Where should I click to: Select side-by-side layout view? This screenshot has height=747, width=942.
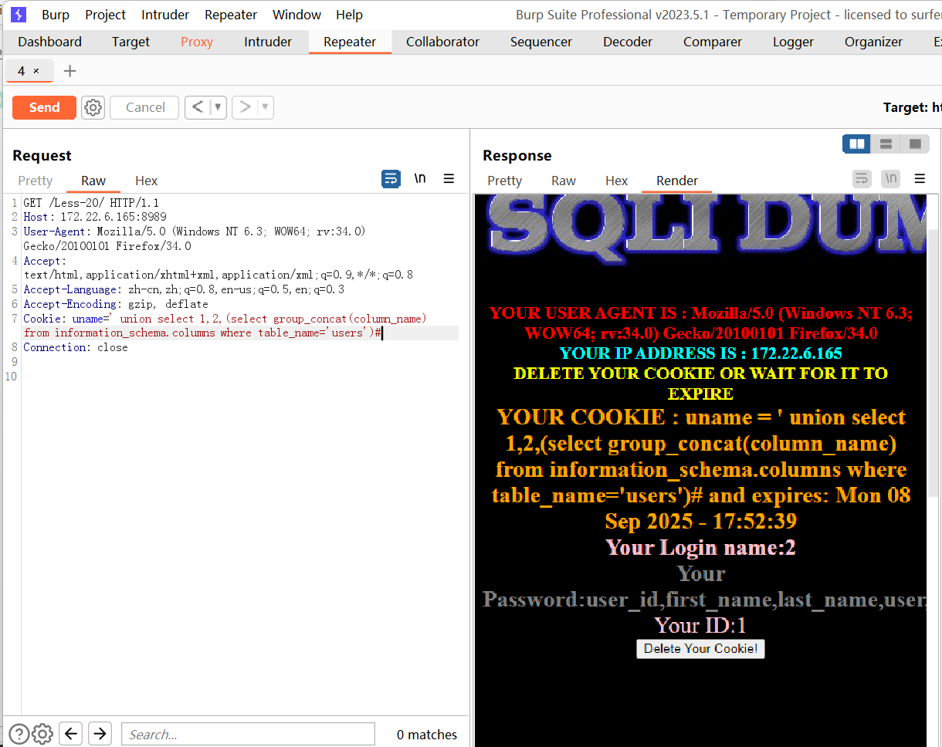click(856, 144)
